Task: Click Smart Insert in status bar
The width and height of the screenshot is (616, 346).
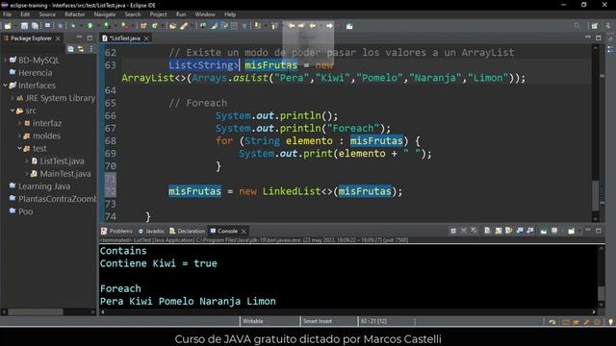Action: (317, 321)
